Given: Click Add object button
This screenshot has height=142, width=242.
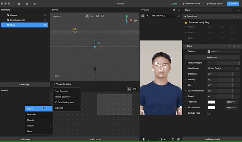Looking at the screenshot, I should point(25,84).
